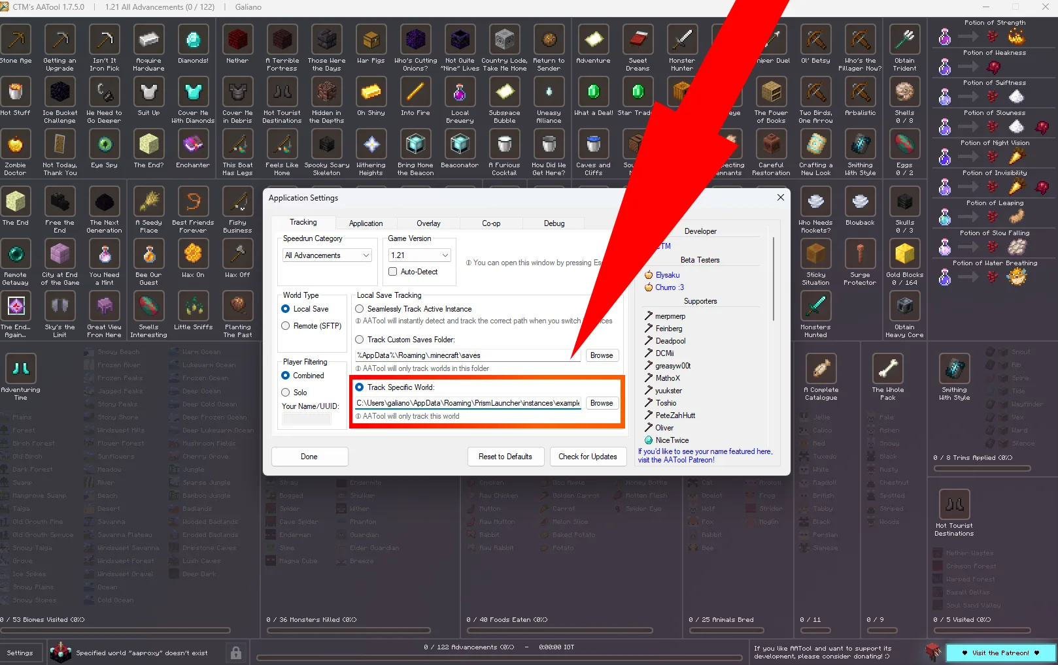Click the Monsters Killed progress bar
The width and height of the screenshot is (1058, 665).
349,631
